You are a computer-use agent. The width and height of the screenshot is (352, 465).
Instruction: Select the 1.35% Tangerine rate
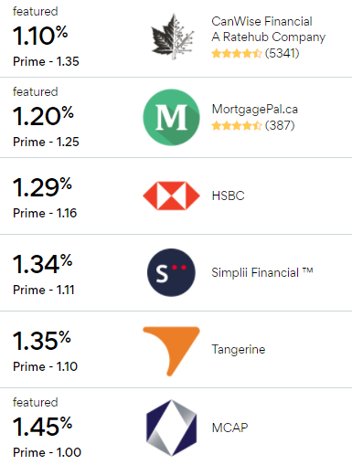coord(41,341)
